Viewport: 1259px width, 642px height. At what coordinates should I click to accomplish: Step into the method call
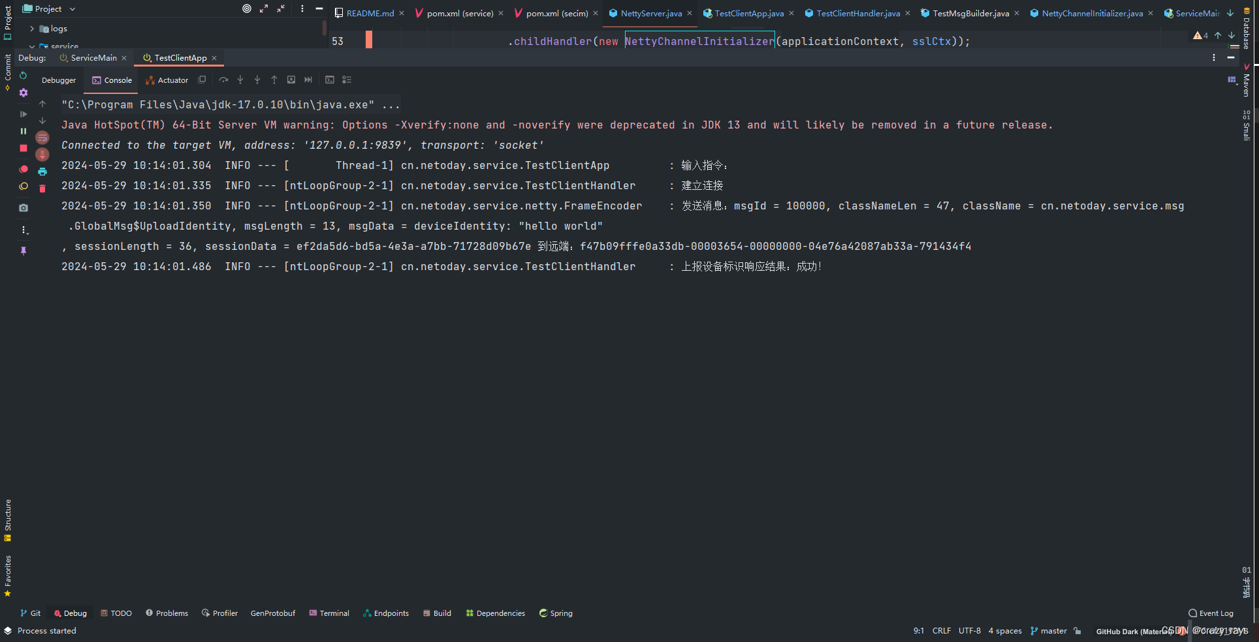click(240, 80)
